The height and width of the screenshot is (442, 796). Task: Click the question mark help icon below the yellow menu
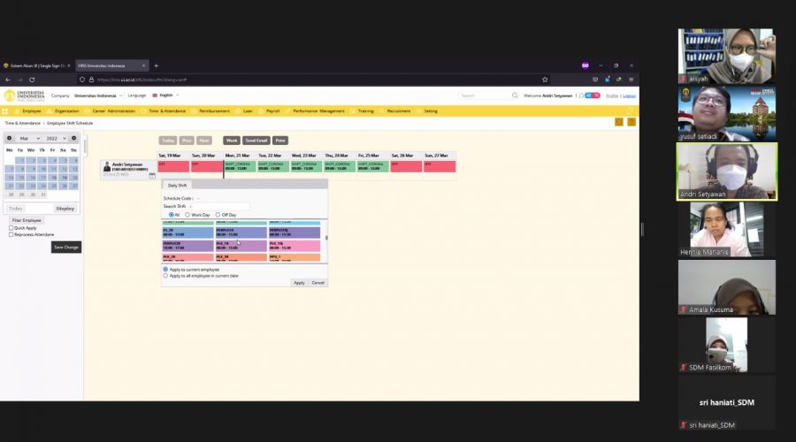point(631,122)
